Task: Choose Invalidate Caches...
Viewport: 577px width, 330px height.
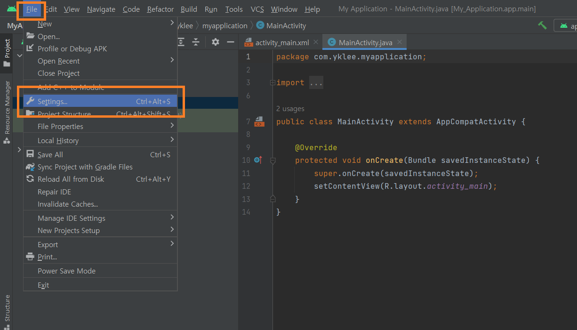Action: pos(100,204)
